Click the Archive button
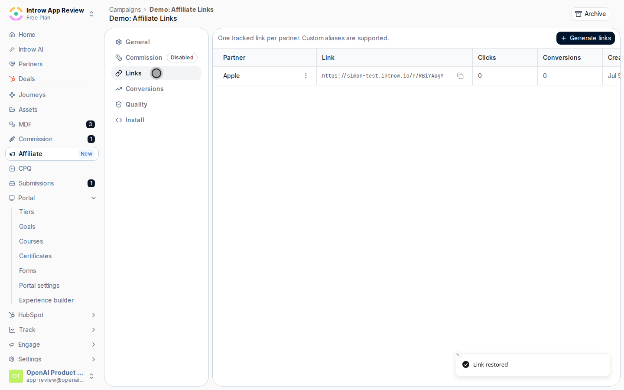The width and height of the screenshot is (624, 390). (x=590, y=14)
